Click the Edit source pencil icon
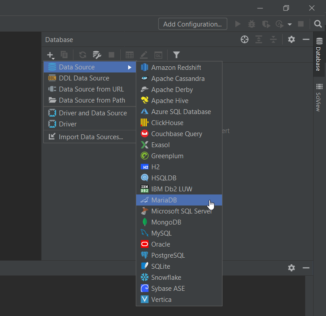Viewport: 326px width, 316px height. point(144,55)
